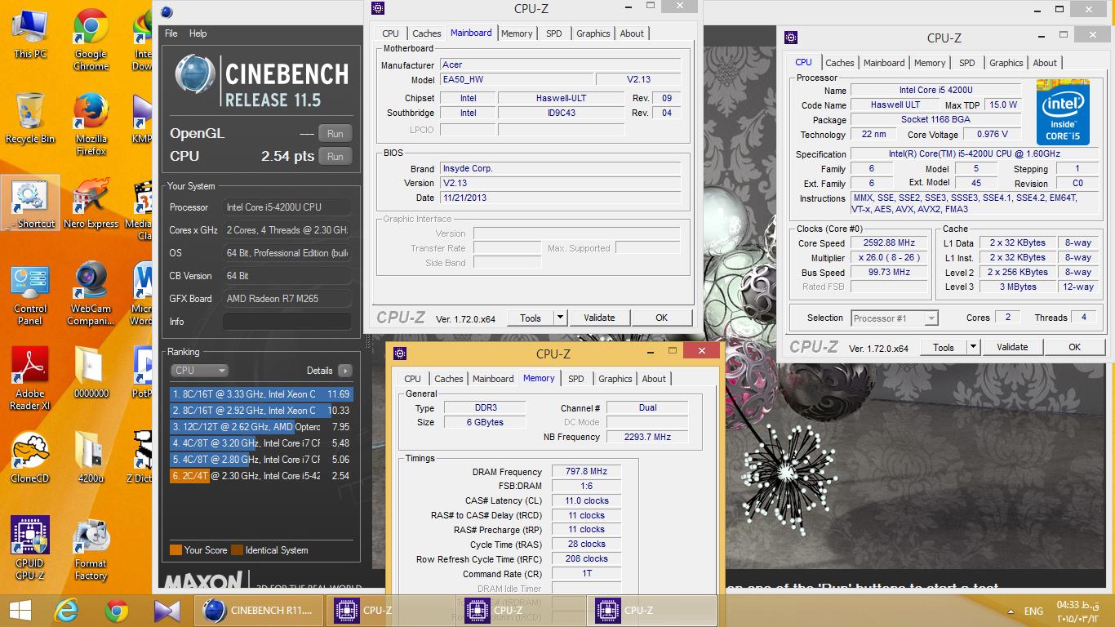Select ranking entry 4C/8T @ 3.20 GHz

point(261,443)
